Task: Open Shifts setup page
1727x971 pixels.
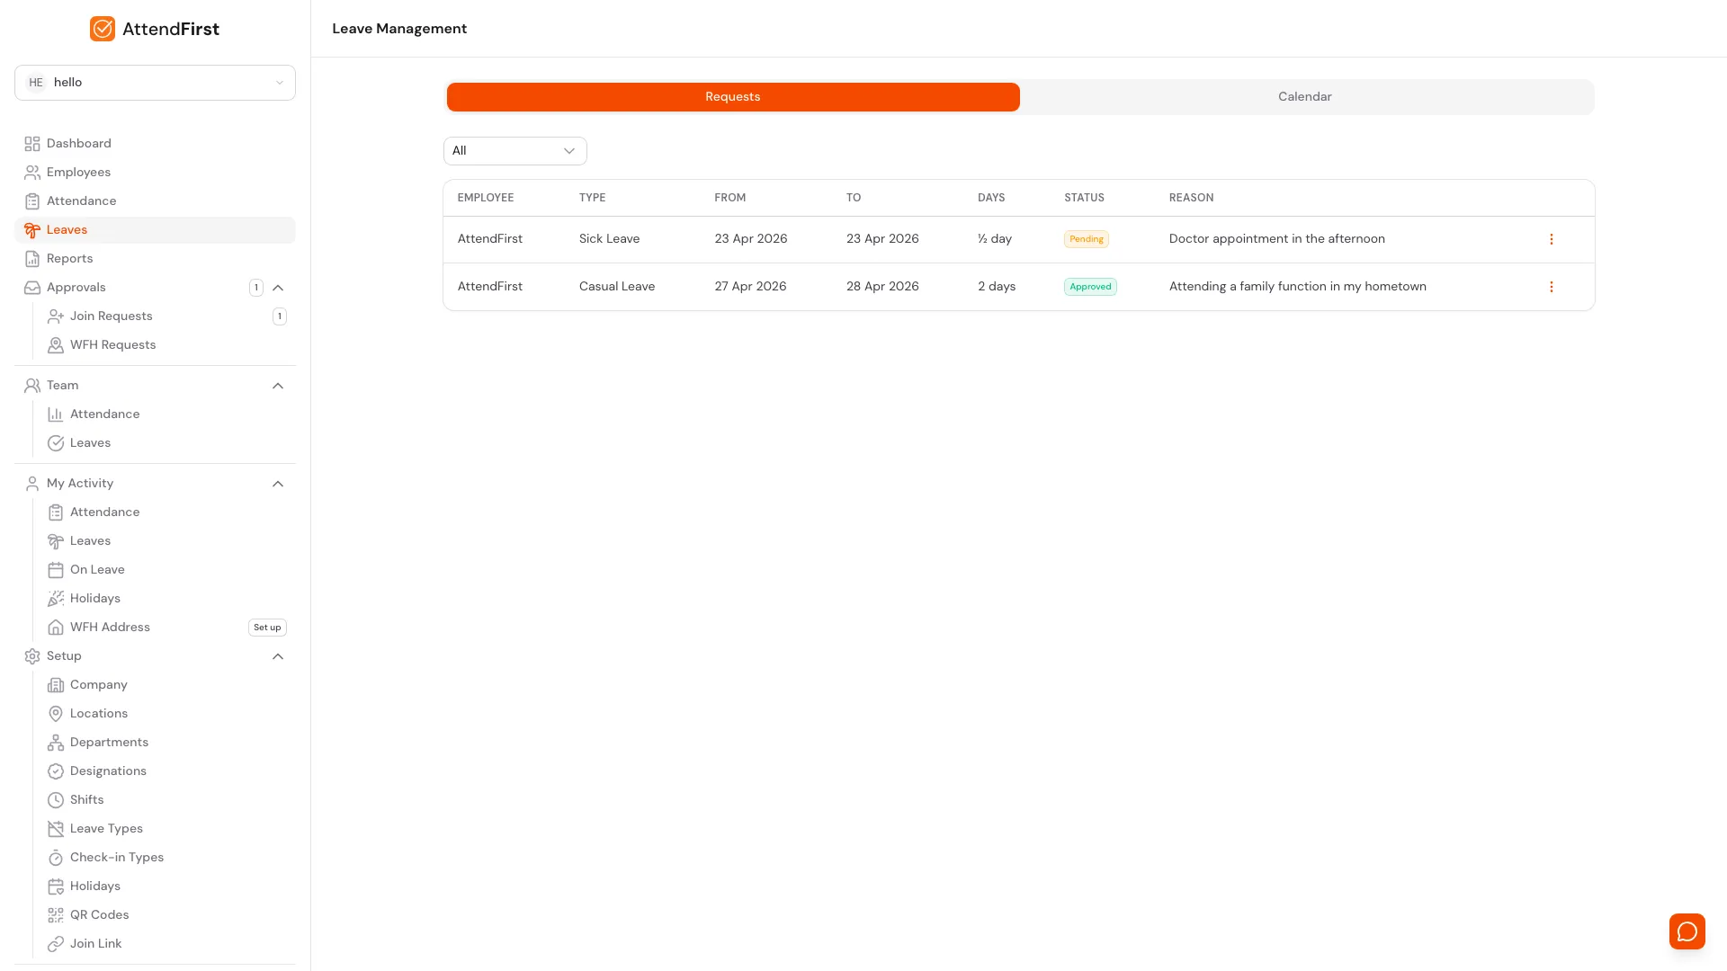Action: pos(166,800)
